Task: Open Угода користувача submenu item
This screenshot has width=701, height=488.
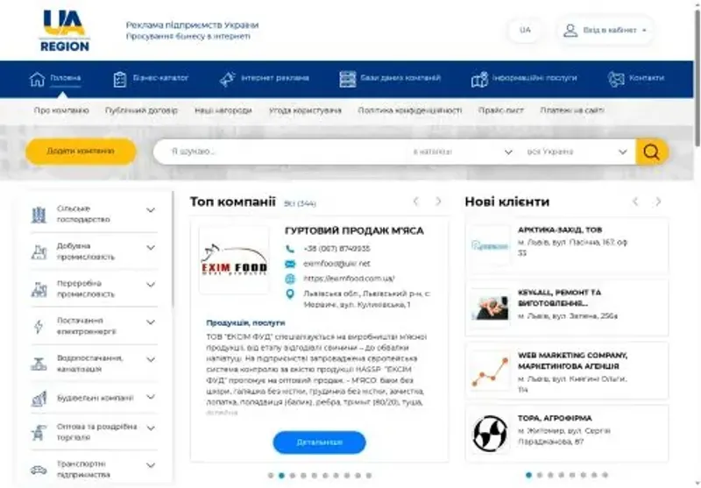Action: [305, 110]
